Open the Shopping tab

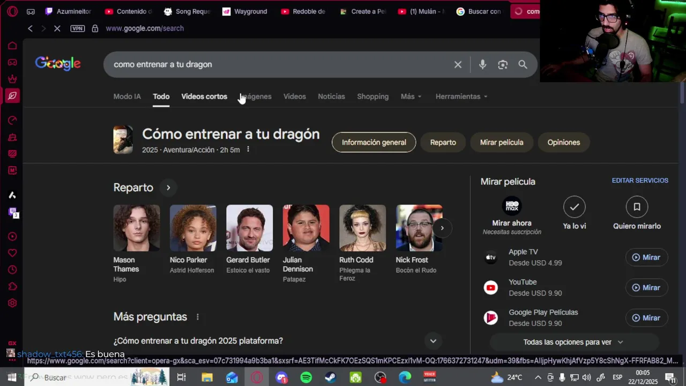[372, 96]
